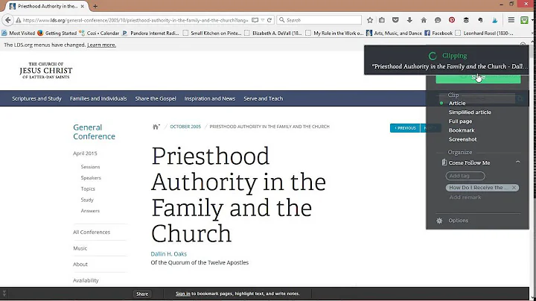Screen dimensions: 536x301
Task: Open the Pinterest extension icon
Action: point(452,20)
